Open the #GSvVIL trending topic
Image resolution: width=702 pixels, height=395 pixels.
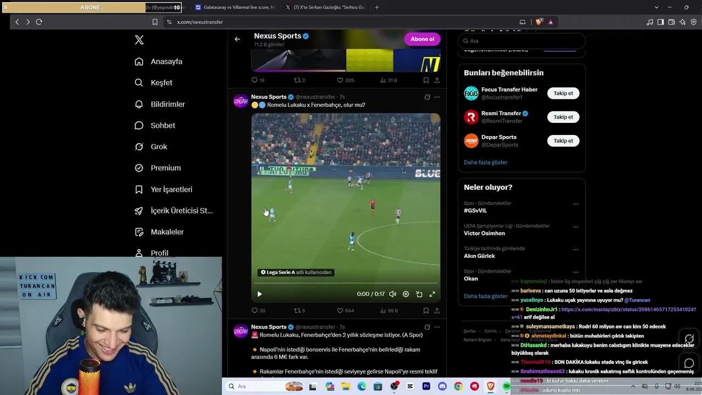tap(475, 211)
